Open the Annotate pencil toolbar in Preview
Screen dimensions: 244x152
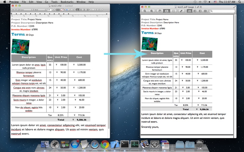[181, 11]
